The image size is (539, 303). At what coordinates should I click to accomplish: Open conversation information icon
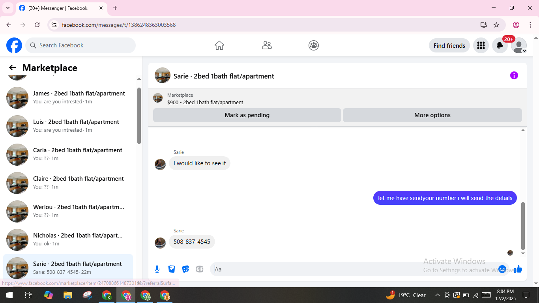[514, 75]
